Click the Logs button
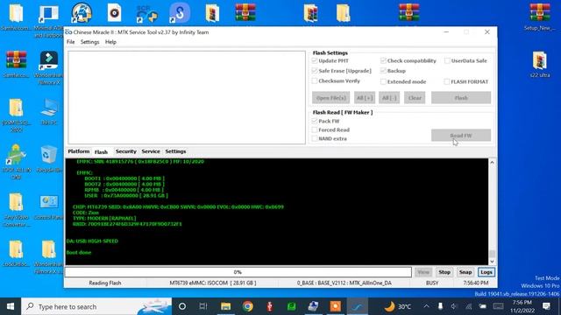Screen dimensions: 561x315 coord(486,272)
